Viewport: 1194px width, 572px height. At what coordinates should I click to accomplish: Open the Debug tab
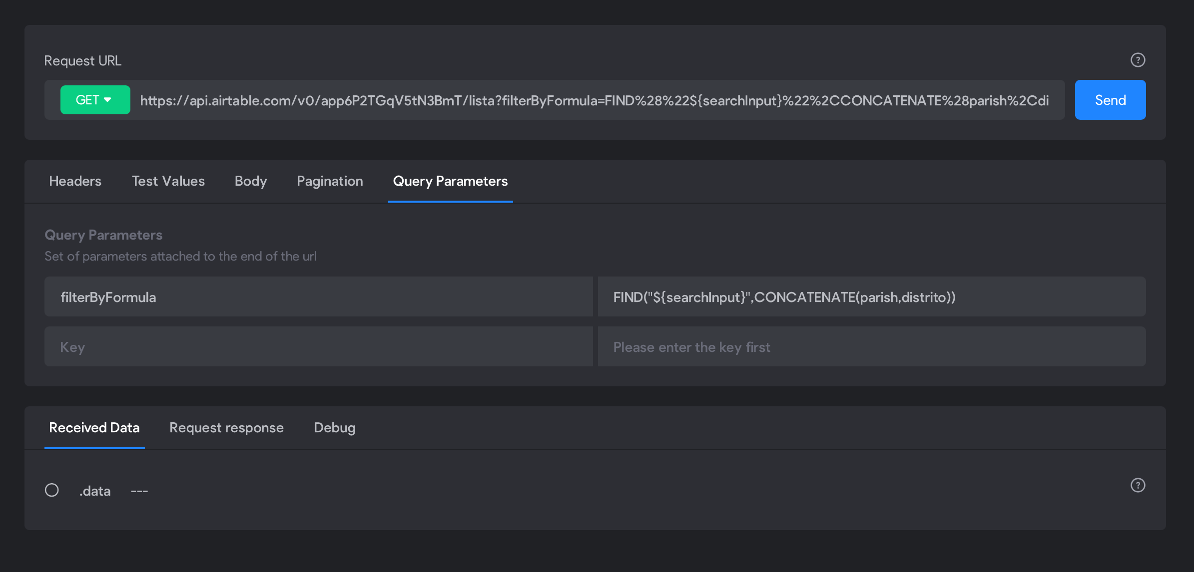pyautogui.click(x=335, y=428)
